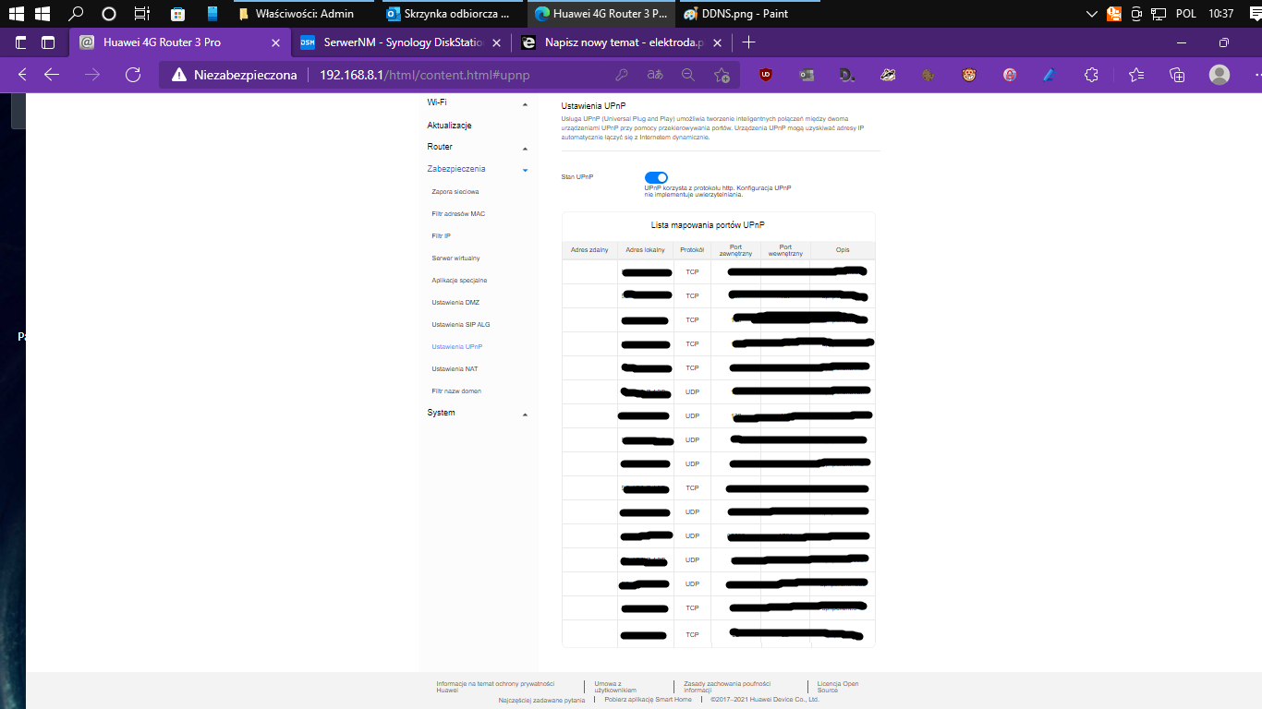The width and height of the screenshot is (1262, 709).
Task: Add page to favorites star icon
Action: click(722, 75)
